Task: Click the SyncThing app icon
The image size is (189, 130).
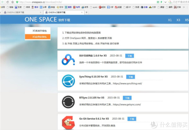Action: tap(67, 80)
